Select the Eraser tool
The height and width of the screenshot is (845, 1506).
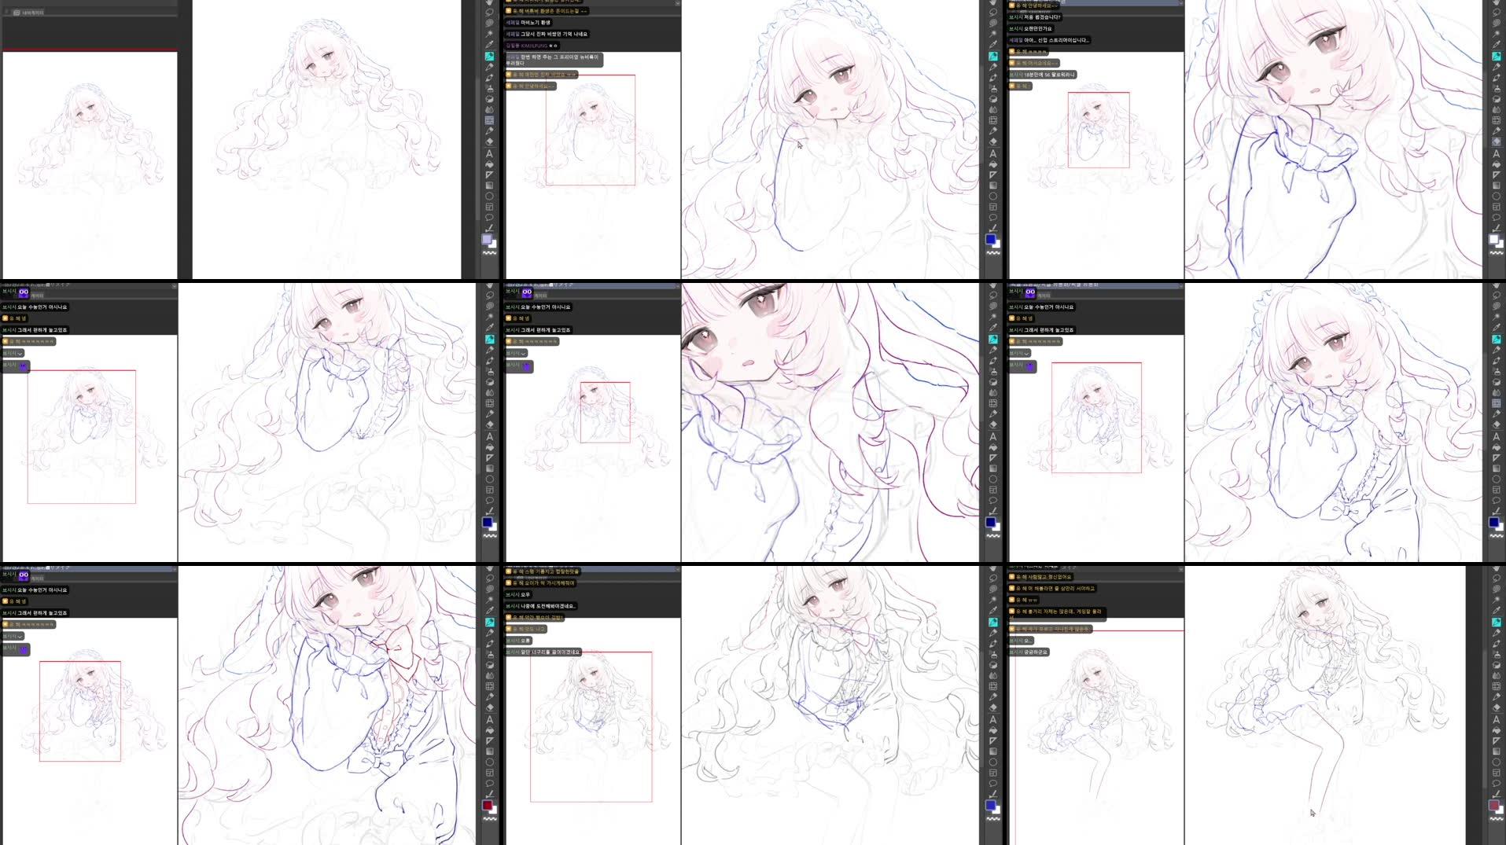(x=490, y=141)
